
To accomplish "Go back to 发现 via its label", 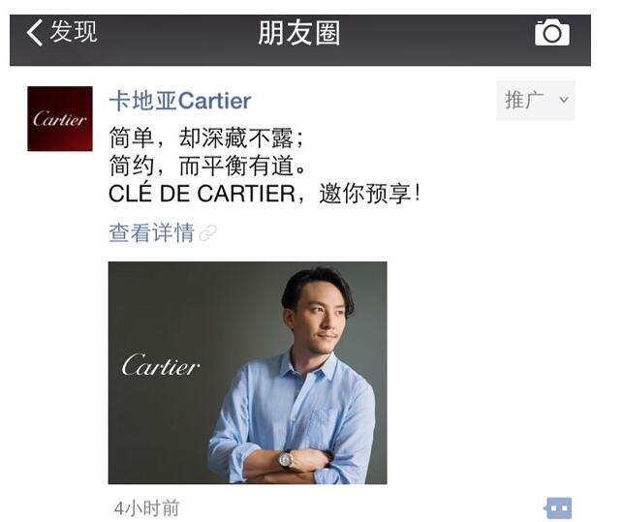I will coord(74,31).
